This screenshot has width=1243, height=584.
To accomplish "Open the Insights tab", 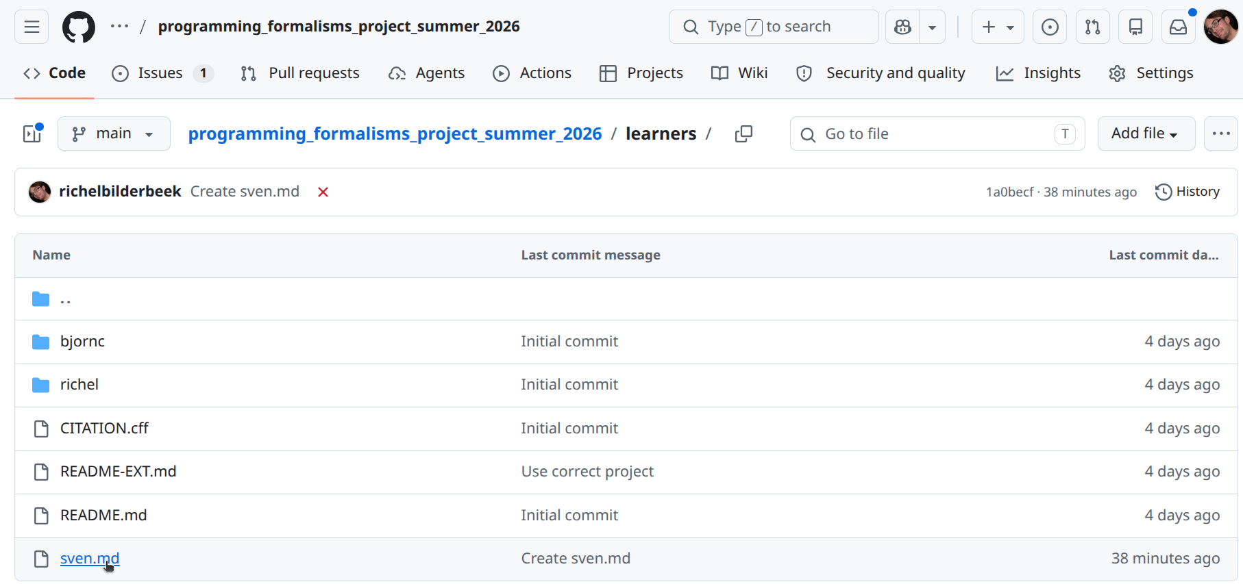I will pyautogui.click(x=1038, y=73).
